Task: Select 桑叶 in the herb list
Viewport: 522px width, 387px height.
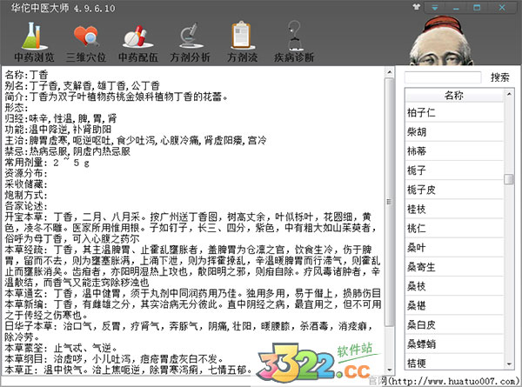Action: 454,248
